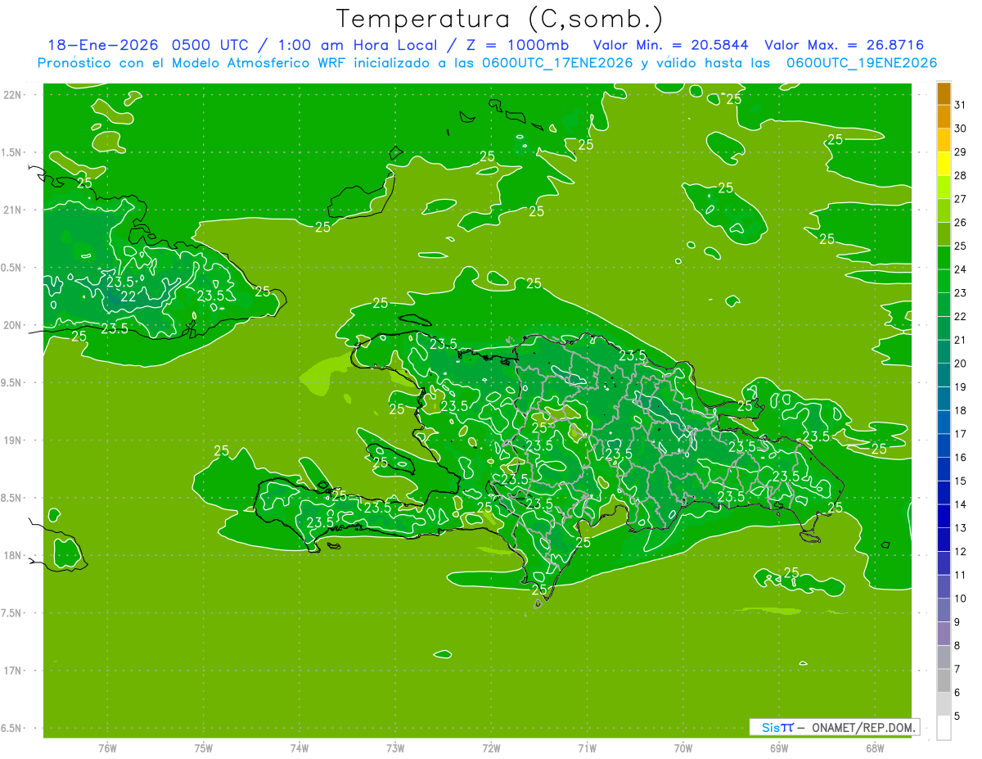
Task: Click the 'Pronóstico con el Modelo Atmósferico WRF' line
Action: [x=192, y=63]
